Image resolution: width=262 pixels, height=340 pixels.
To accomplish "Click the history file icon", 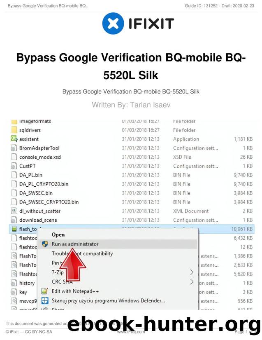I will pos(14,283).
